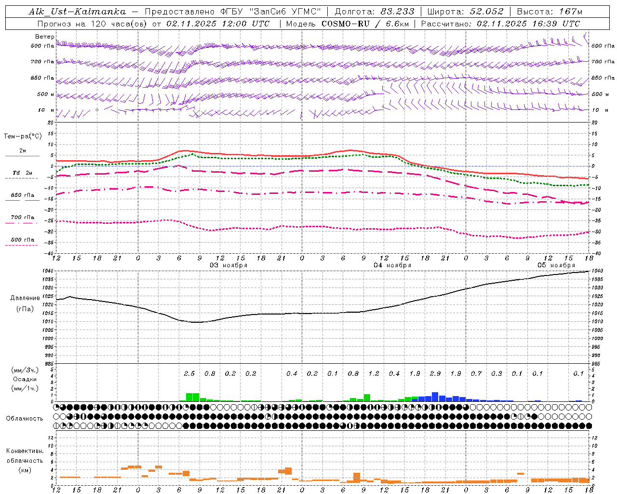Click the Конвективн. label

[25, 451]
